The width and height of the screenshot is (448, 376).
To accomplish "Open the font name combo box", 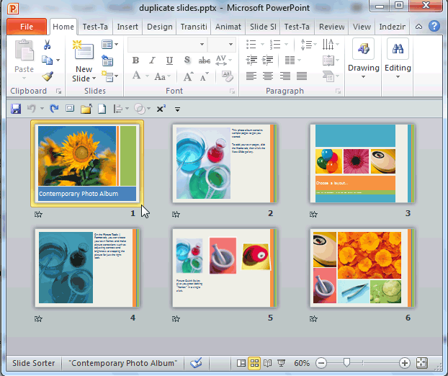I will pos(166,45).
